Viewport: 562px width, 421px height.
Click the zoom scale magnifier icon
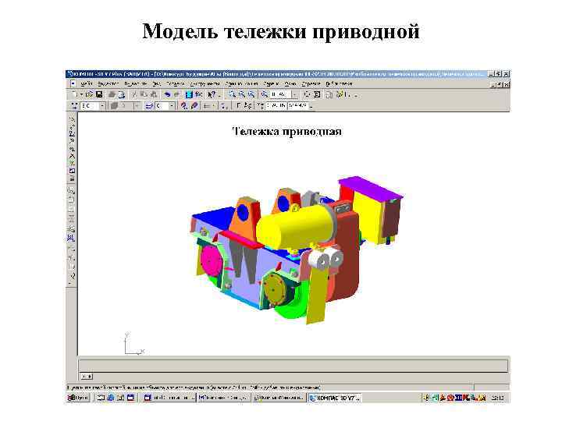tap(265, 94)
